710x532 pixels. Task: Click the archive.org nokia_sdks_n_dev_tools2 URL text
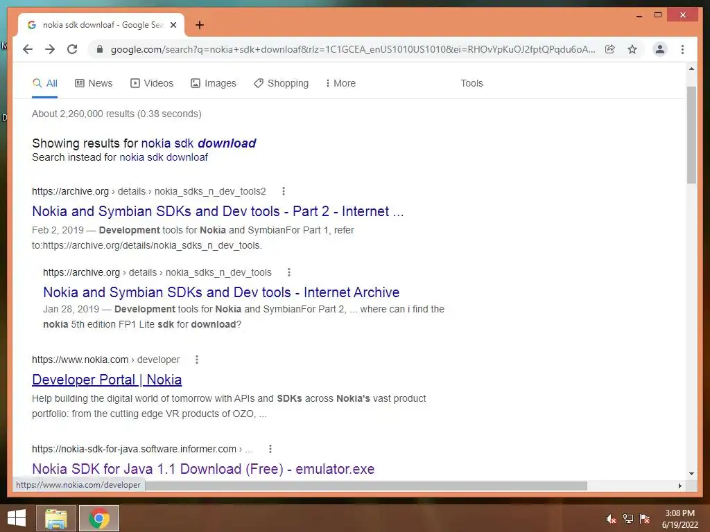[149, 191]
